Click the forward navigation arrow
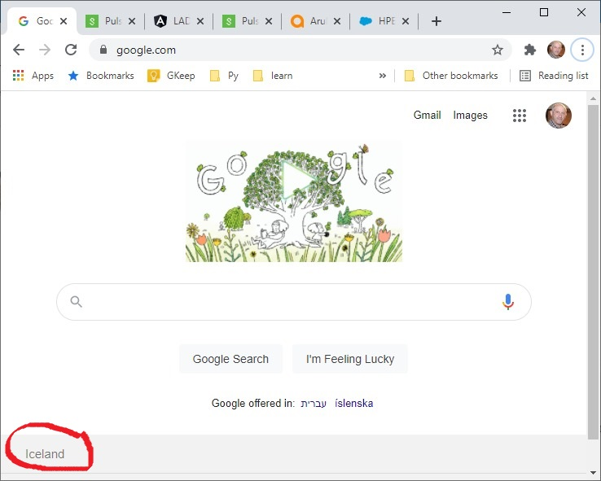The height and width of the screenshot is (481, 601). [x=45, y=50]
